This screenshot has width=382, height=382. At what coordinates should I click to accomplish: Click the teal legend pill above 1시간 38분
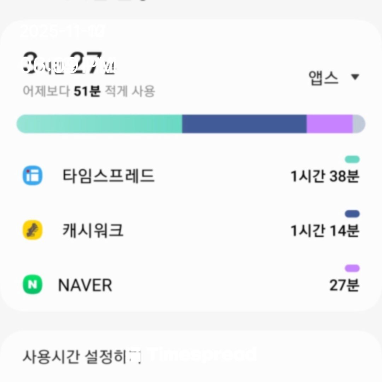click(352, 160)
